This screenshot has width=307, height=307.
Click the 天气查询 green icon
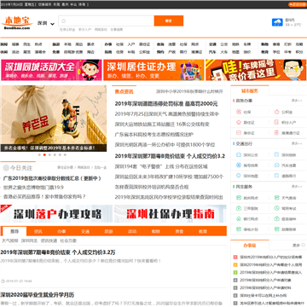pos(277,198)
